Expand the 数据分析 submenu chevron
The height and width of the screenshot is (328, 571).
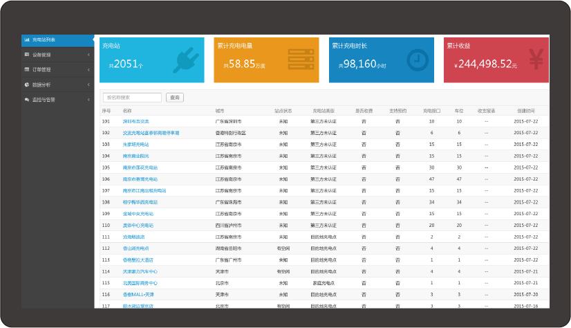[88, 84]
